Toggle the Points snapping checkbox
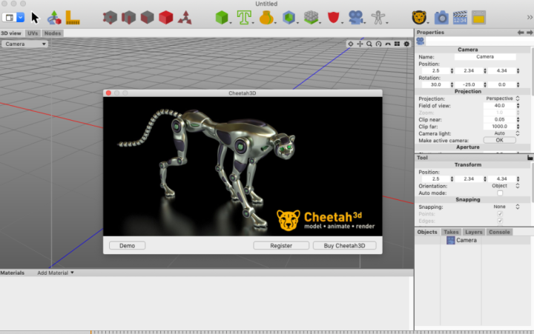Screen dimensions: 534x334 (500, 214)
